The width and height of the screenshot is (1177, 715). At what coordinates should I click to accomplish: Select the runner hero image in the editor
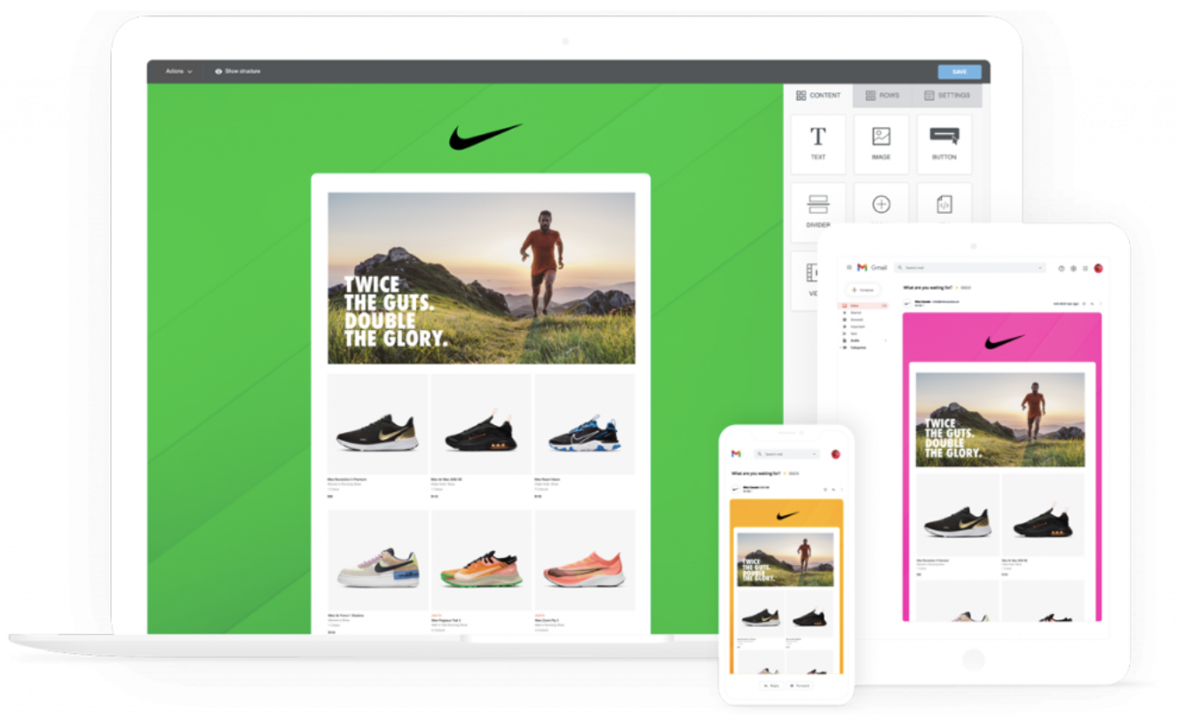coord(481,278)
